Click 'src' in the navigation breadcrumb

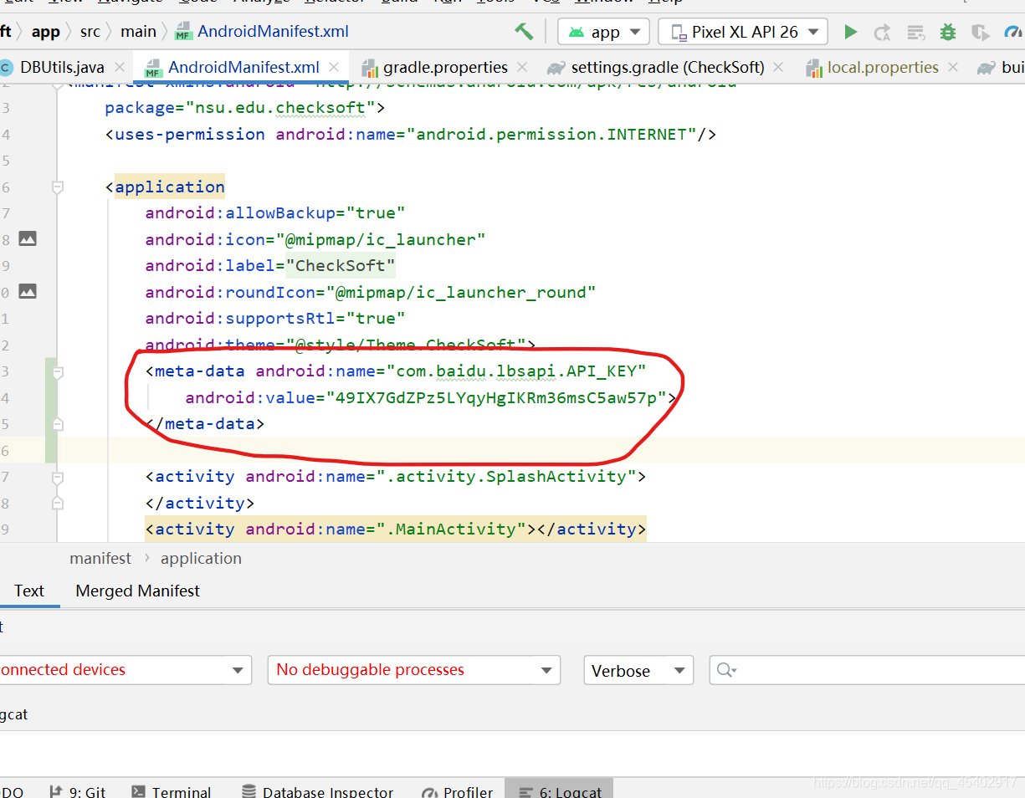90,32
